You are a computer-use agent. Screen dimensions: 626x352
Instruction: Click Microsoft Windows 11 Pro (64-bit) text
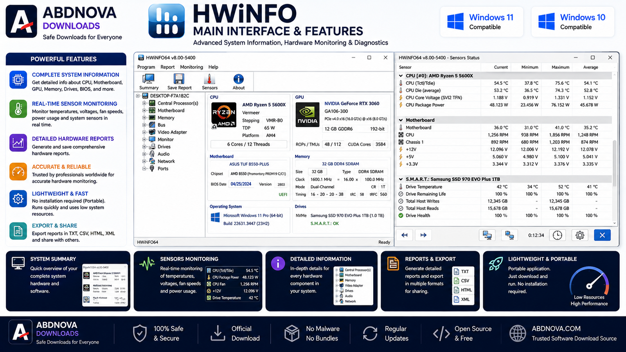pos(253,216)
